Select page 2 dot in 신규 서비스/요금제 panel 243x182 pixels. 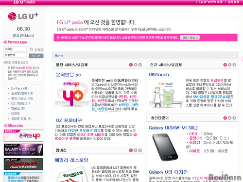coord(229,65)
